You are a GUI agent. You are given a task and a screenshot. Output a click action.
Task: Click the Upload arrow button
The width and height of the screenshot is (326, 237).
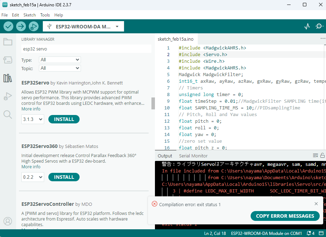tap(21, 26)
